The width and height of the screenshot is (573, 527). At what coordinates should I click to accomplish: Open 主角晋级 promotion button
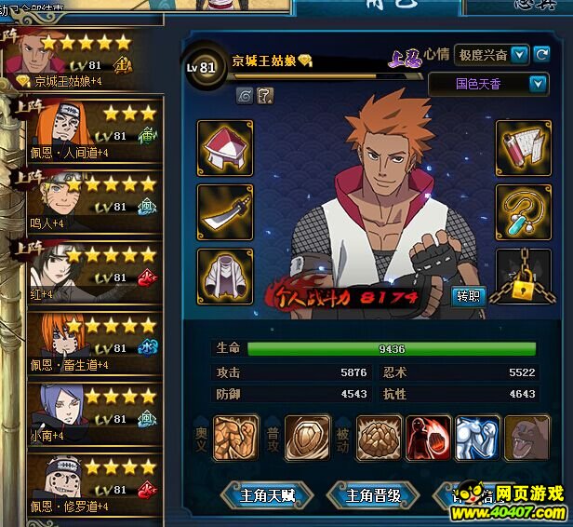tap(373, 496)
